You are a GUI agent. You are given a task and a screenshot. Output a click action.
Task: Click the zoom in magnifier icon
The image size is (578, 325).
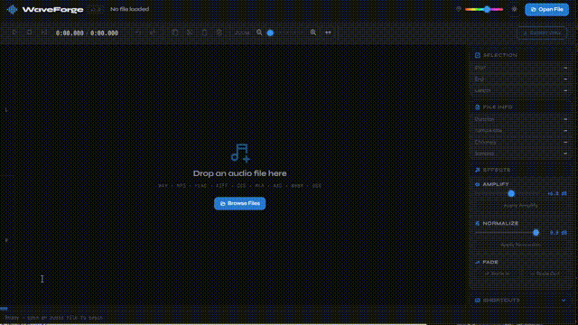[x=313, y=32]
